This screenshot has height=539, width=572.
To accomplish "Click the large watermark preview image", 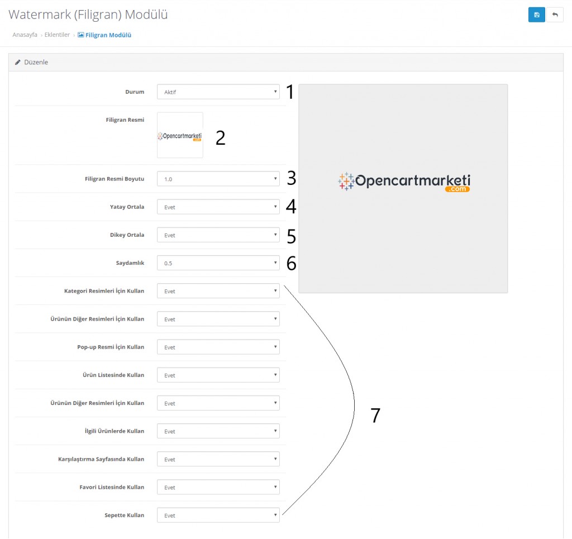I will click(403, 188).
